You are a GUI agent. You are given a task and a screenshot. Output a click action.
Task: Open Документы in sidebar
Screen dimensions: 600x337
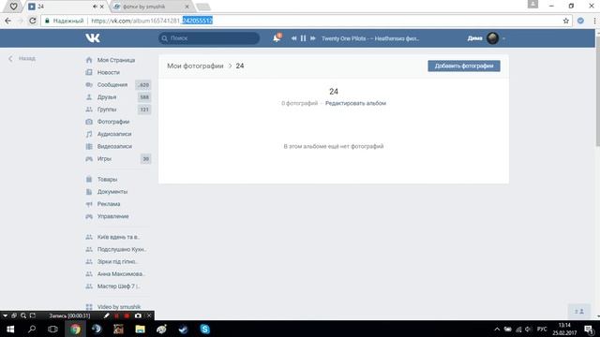pyautogui.click(x=112, y=191)
